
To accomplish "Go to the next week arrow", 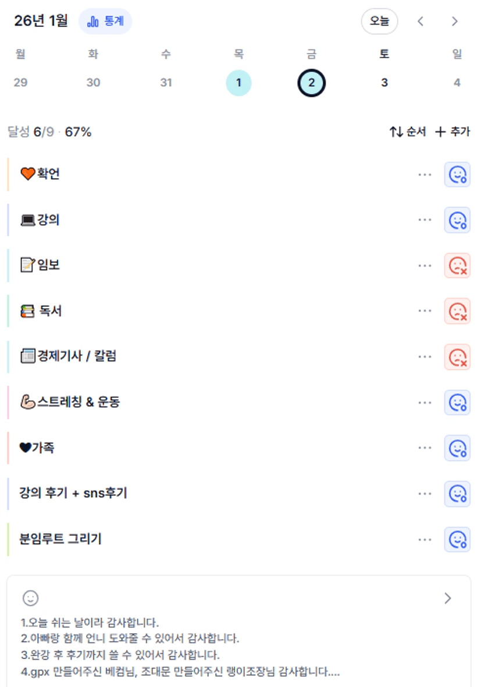I will pyautogui.click(x=455, y=22).
